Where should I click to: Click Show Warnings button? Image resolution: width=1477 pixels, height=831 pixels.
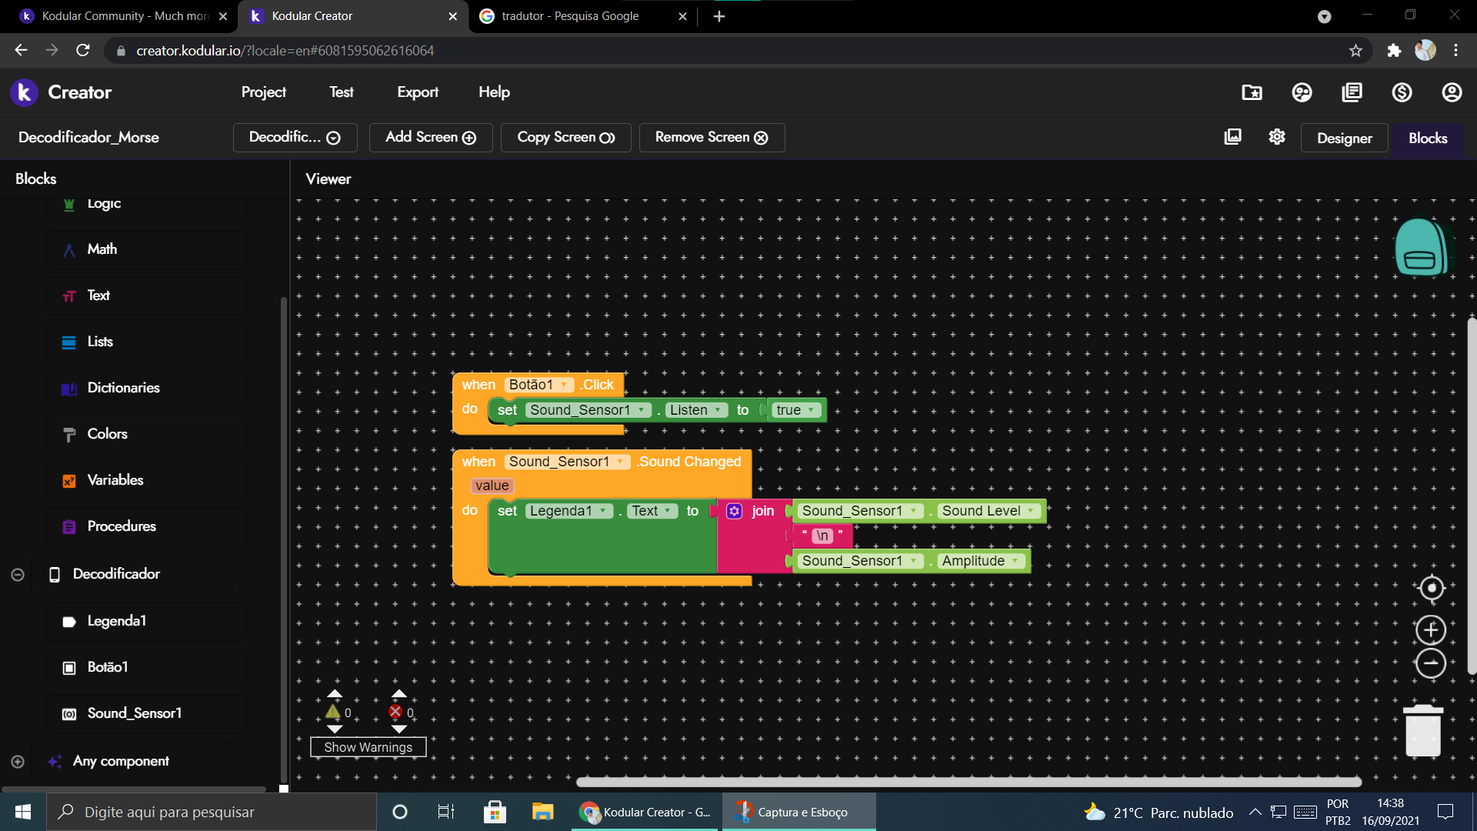pyautogui.click(x=368, y=747)
